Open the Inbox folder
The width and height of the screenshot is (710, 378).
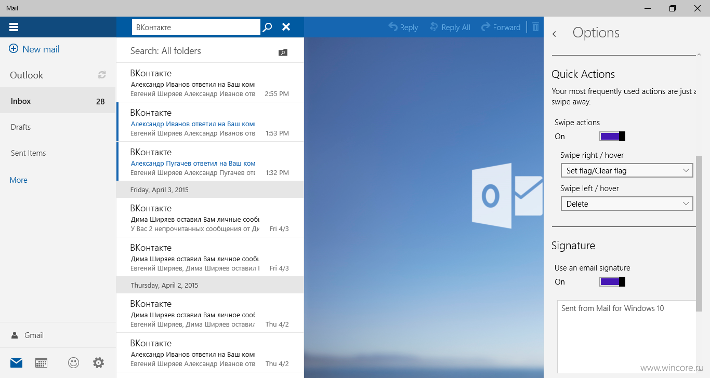click(x=58, y=101)
